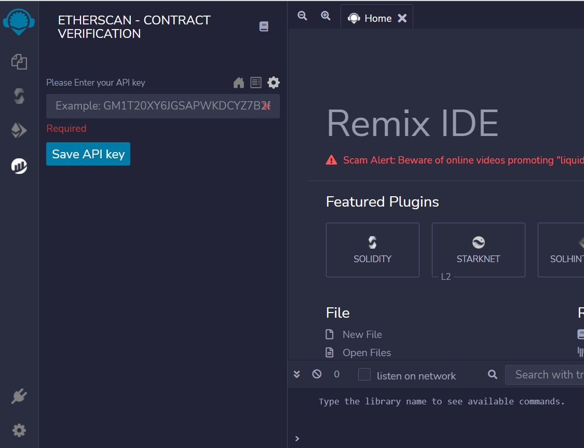
Task: Click the Featured Plugins heading
Action: 382,201
